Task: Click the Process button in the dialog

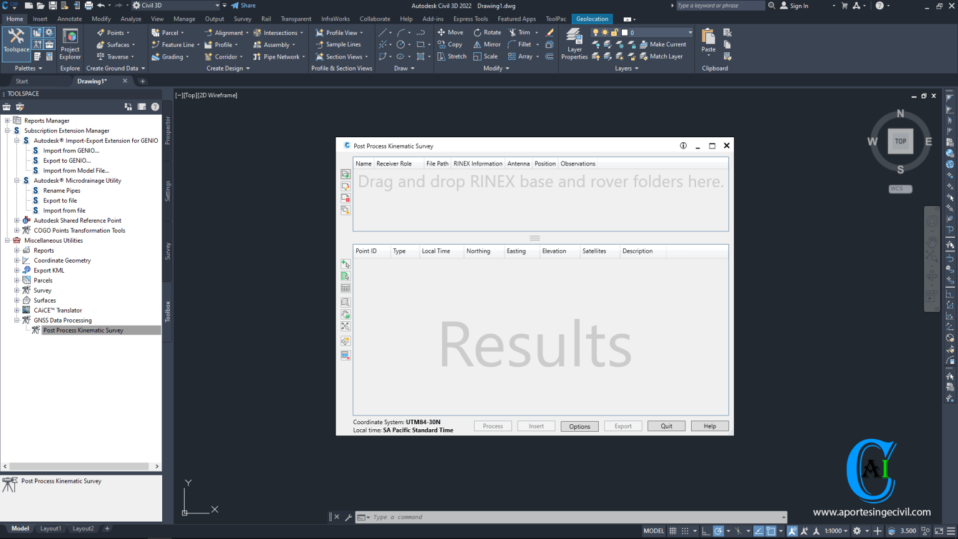Action: tap(493, 425)
